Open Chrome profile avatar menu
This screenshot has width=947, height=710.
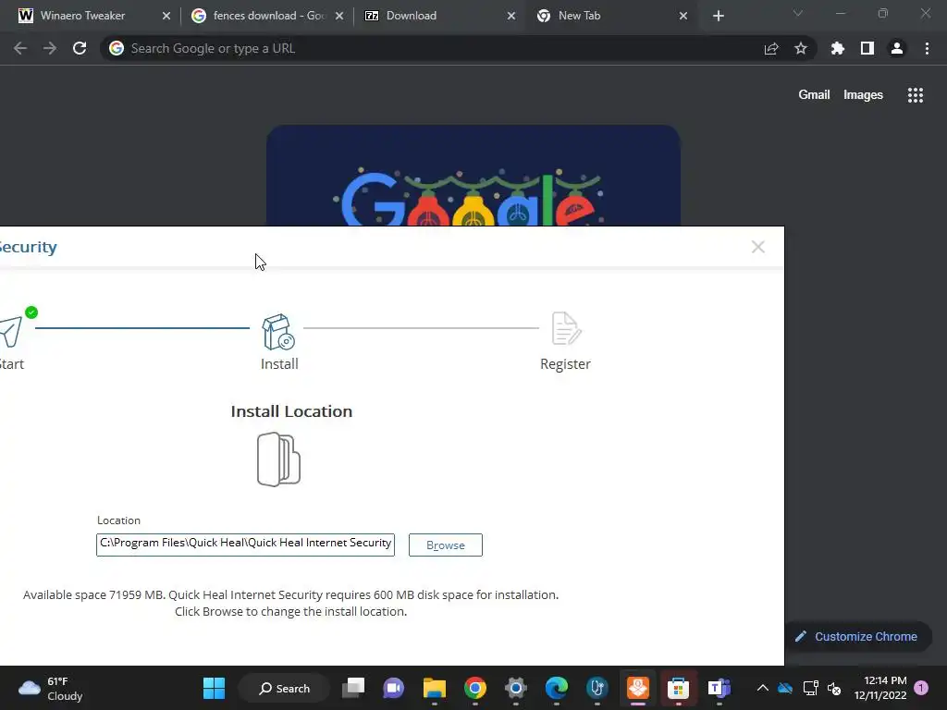tap(897, 48)
